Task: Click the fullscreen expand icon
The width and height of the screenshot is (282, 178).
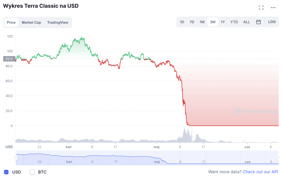Action: point(261,7)
